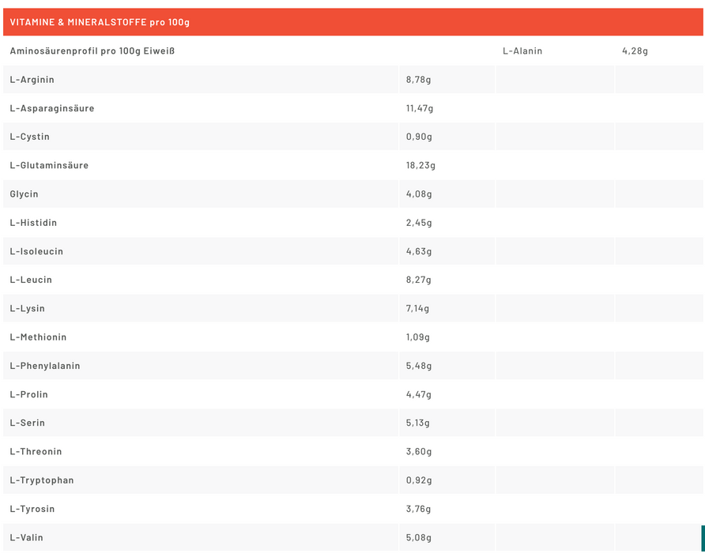Select the L-Serin row label
Screen dimensions: 705x553
click(x=28, y=423)
